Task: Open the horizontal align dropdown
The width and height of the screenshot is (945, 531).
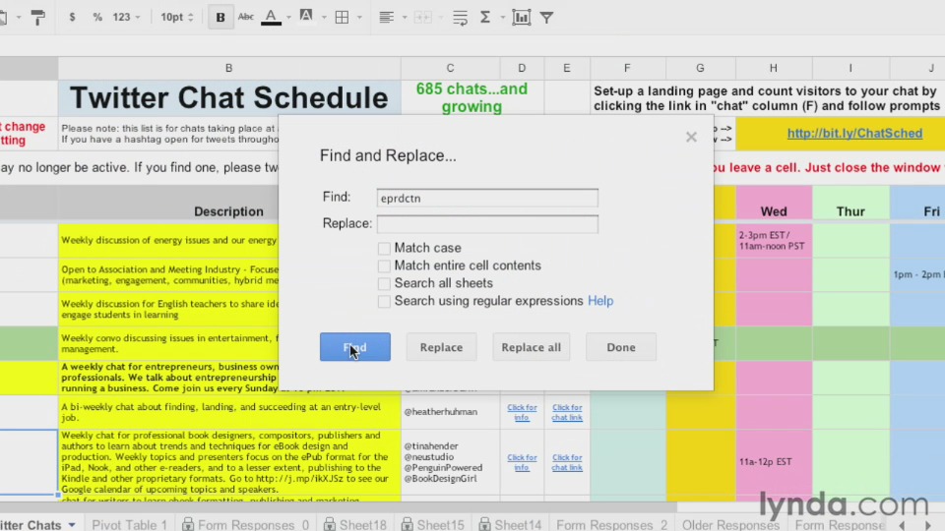Action: (391, 17)
